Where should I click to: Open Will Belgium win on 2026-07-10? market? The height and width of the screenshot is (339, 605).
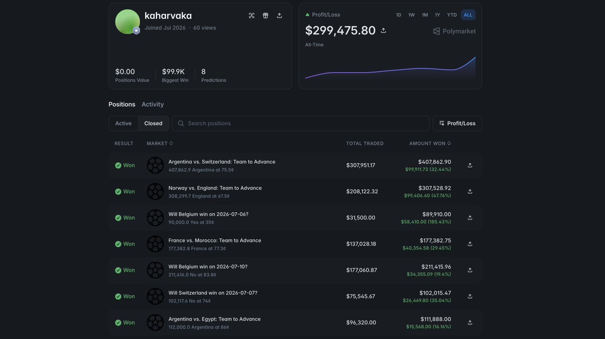click(x=208, y=266)
